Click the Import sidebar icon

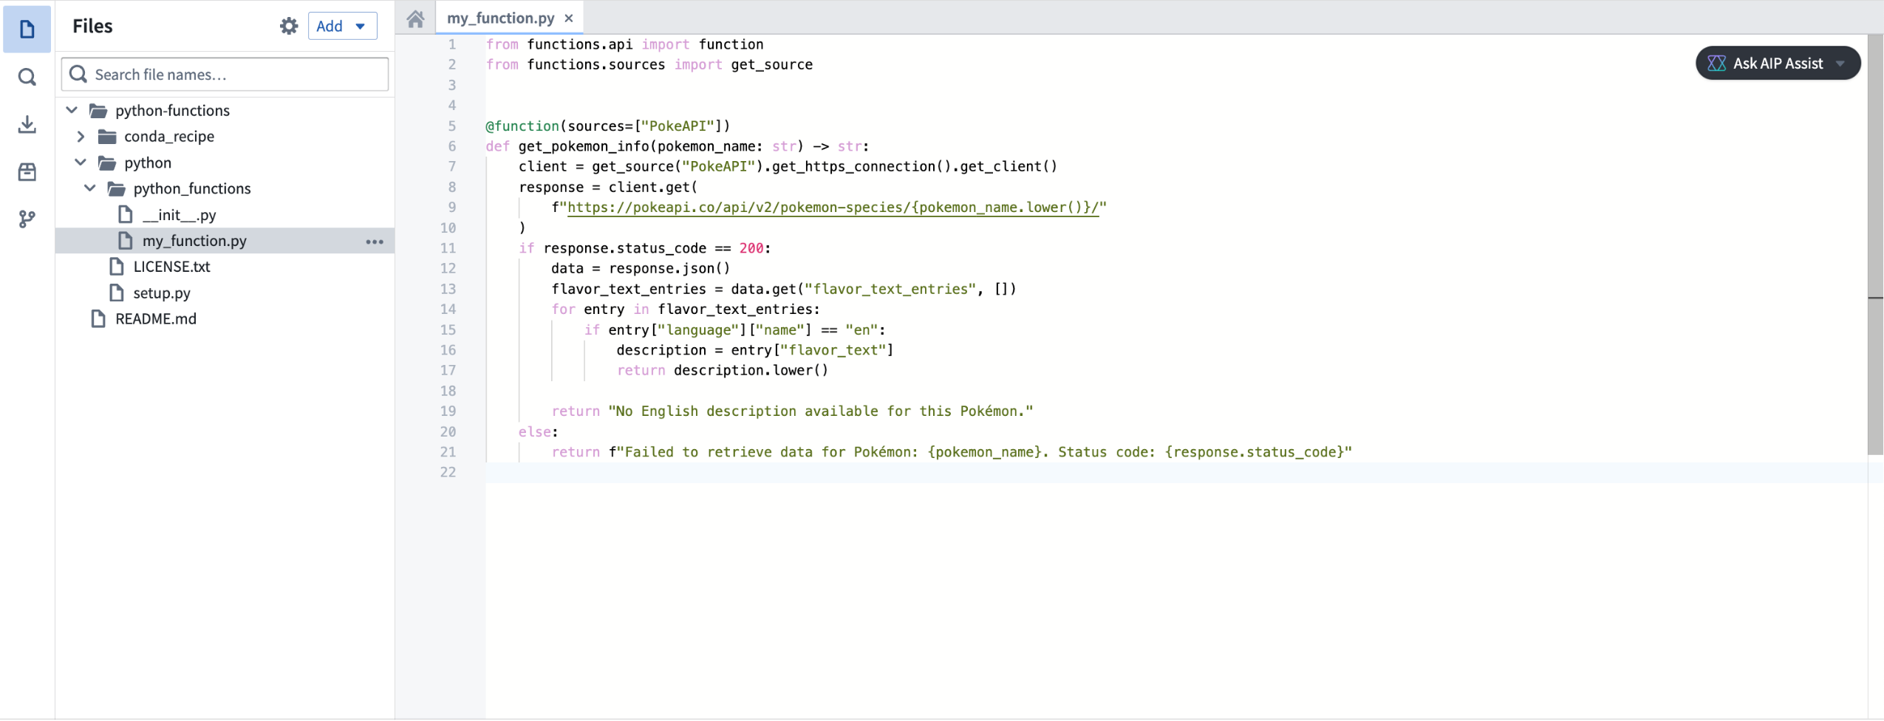click(27, 124)
